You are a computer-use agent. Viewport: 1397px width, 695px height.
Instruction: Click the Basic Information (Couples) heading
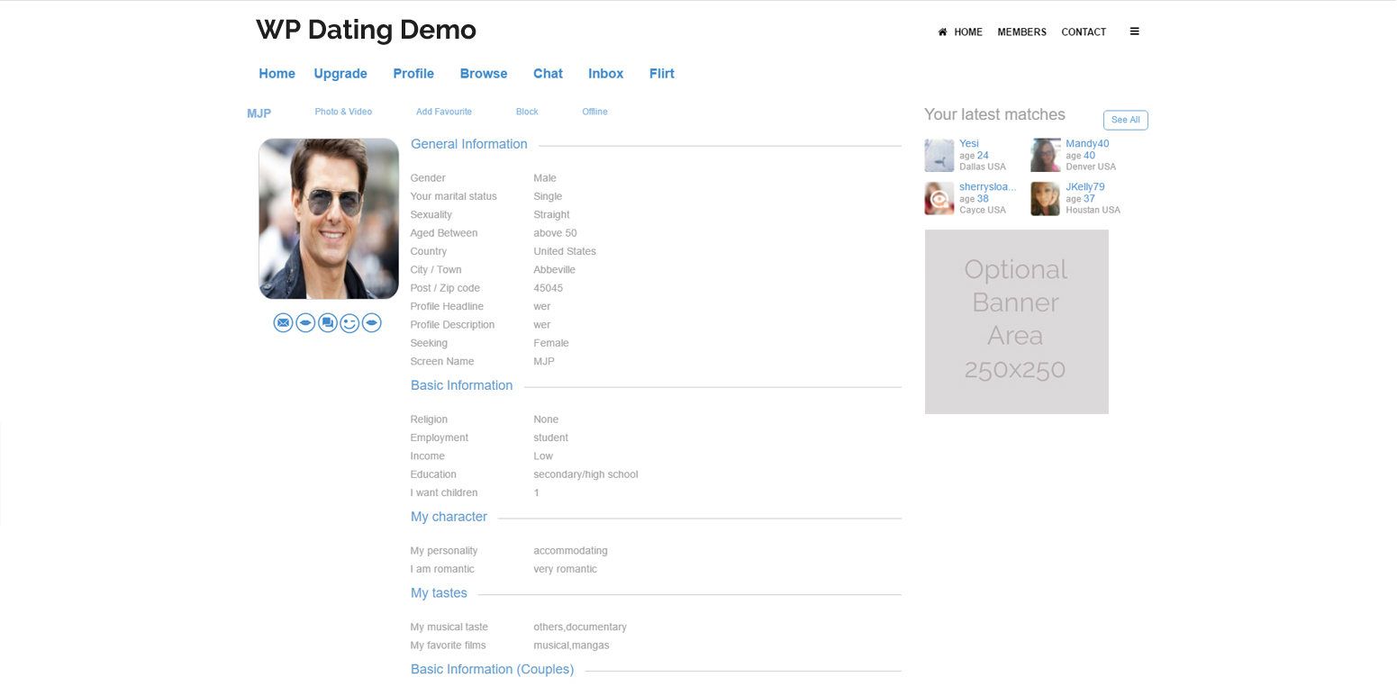pyautogui.click(x=493, y=670)
